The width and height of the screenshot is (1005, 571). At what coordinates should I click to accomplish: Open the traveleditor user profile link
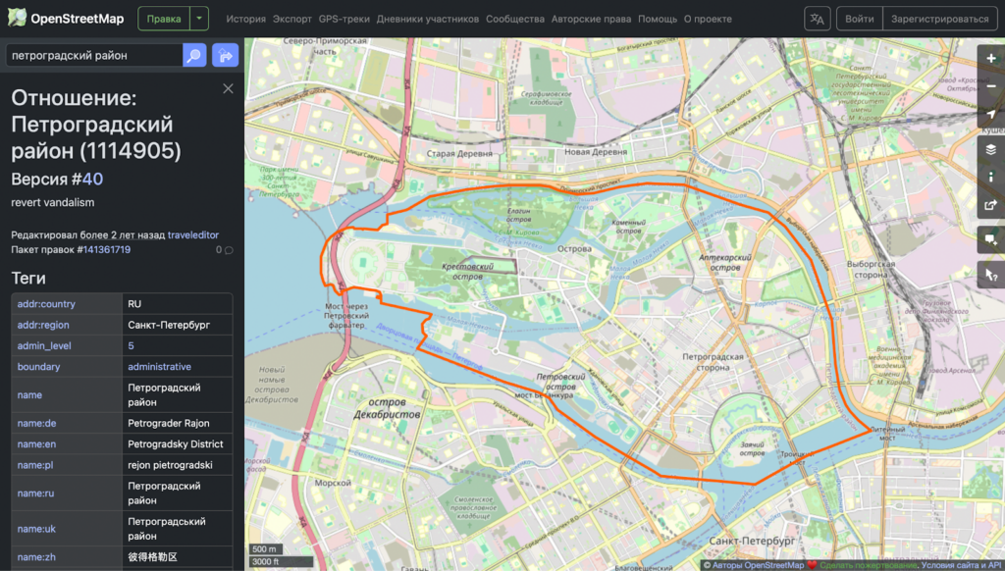point(193,234)
